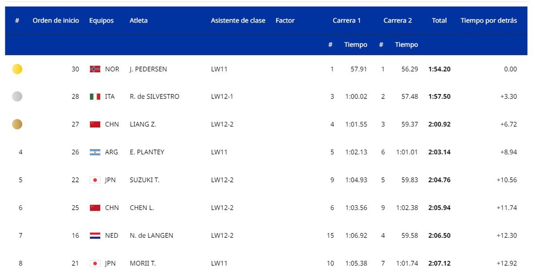This screenshot has height=279, width=533.
Task: Open athlete LIANG Z.
Action: [143, 124]
